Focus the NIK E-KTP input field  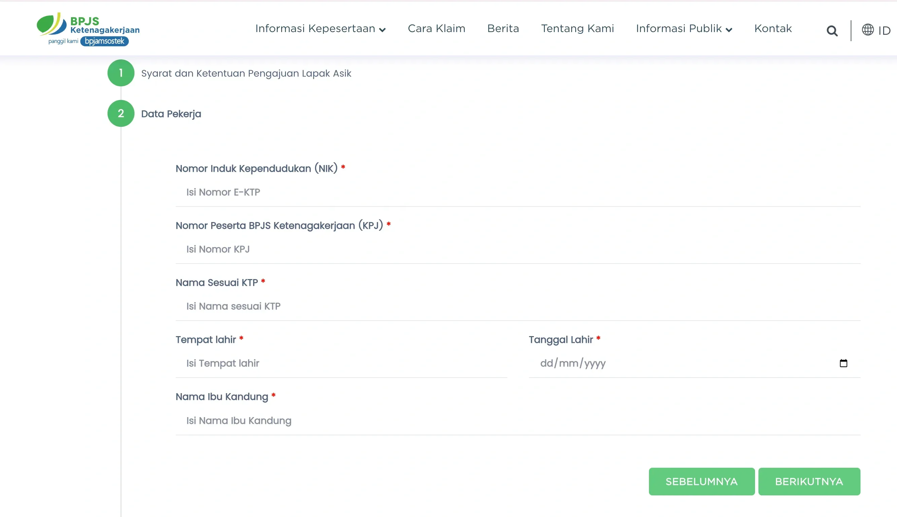point(517,192)
